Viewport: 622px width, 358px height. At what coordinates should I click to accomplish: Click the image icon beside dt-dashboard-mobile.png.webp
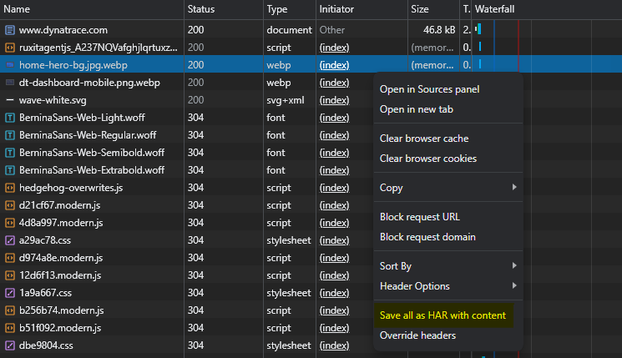10,83
